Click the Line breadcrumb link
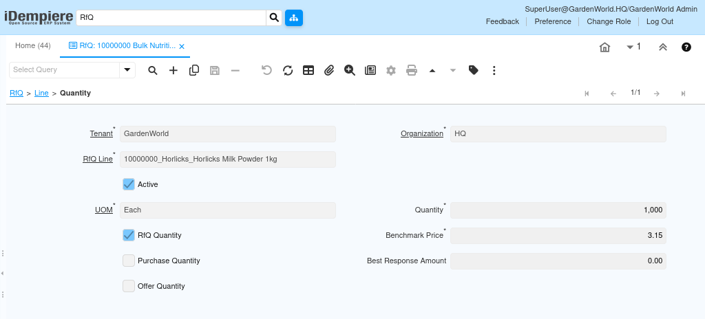705x319 pixels. 41,93
